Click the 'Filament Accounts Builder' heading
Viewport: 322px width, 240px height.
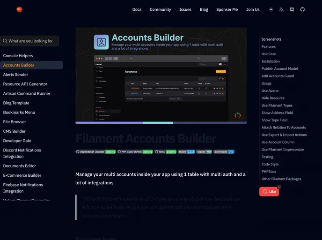pos(146,138)
